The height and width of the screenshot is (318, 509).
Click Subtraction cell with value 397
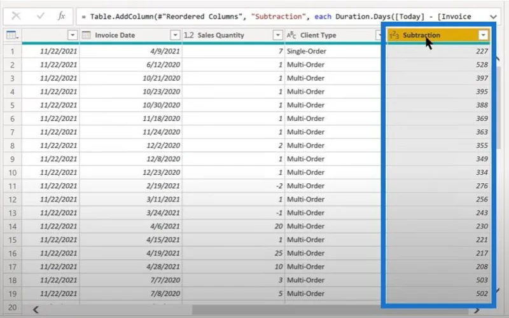[438, 78]
